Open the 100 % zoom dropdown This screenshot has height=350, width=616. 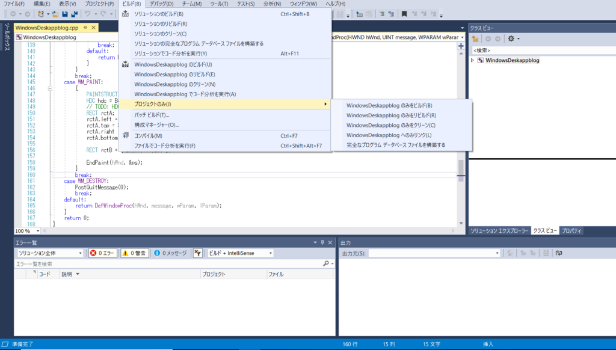[x=28, y=231]
